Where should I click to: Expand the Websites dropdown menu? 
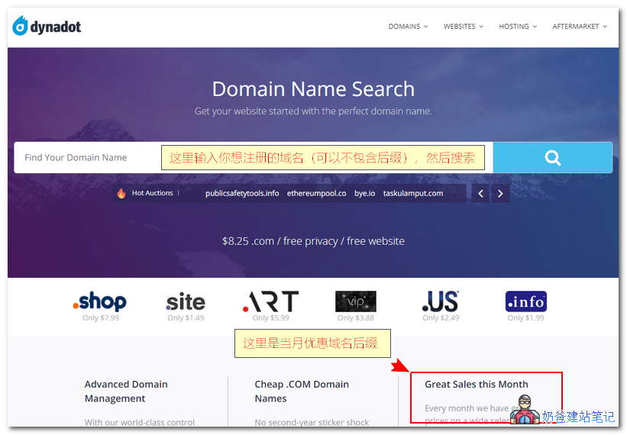point(464,27)
